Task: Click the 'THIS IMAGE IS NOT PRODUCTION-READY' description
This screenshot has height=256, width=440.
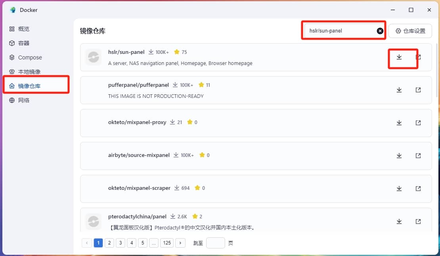Action: (156, 96)
